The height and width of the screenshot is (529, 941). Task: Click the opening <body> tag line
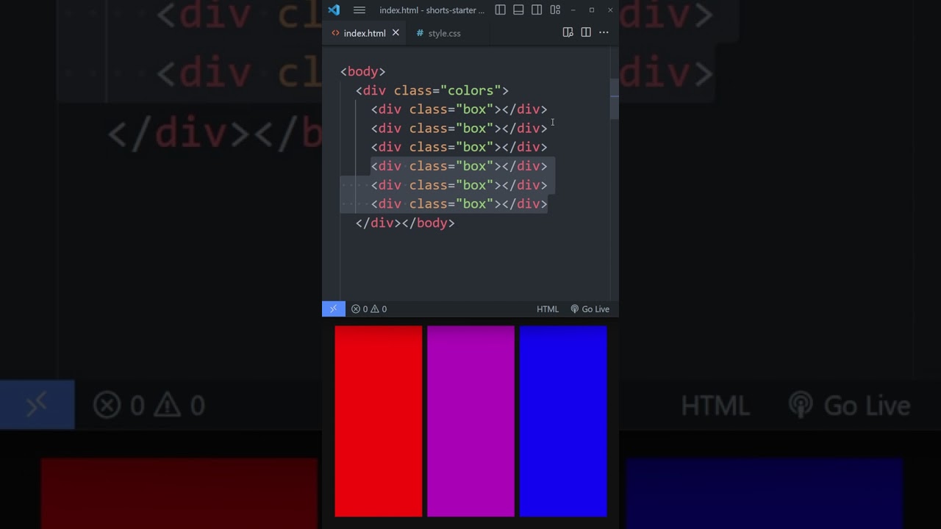pos(363,71)
